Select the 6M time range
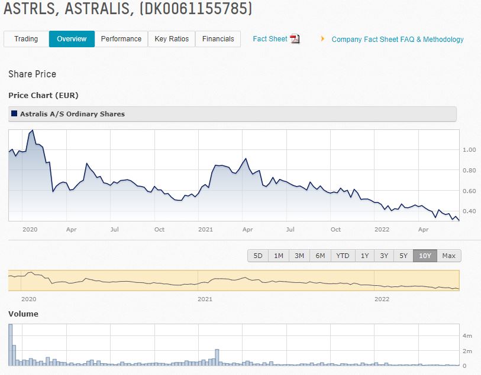Image resolution: width=481 pixels, height=375 pixels. pyautogui.click(x=320, y=255)
